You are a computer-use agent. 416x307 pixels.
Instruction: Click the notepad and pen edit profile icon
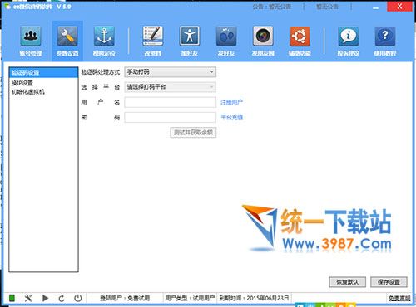[x=153, y=37]
